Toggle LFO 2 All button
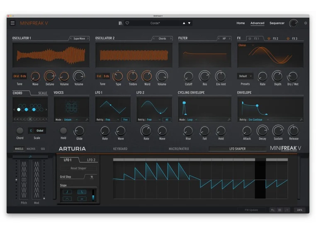 pyautogui.click(x=167, y=120)
